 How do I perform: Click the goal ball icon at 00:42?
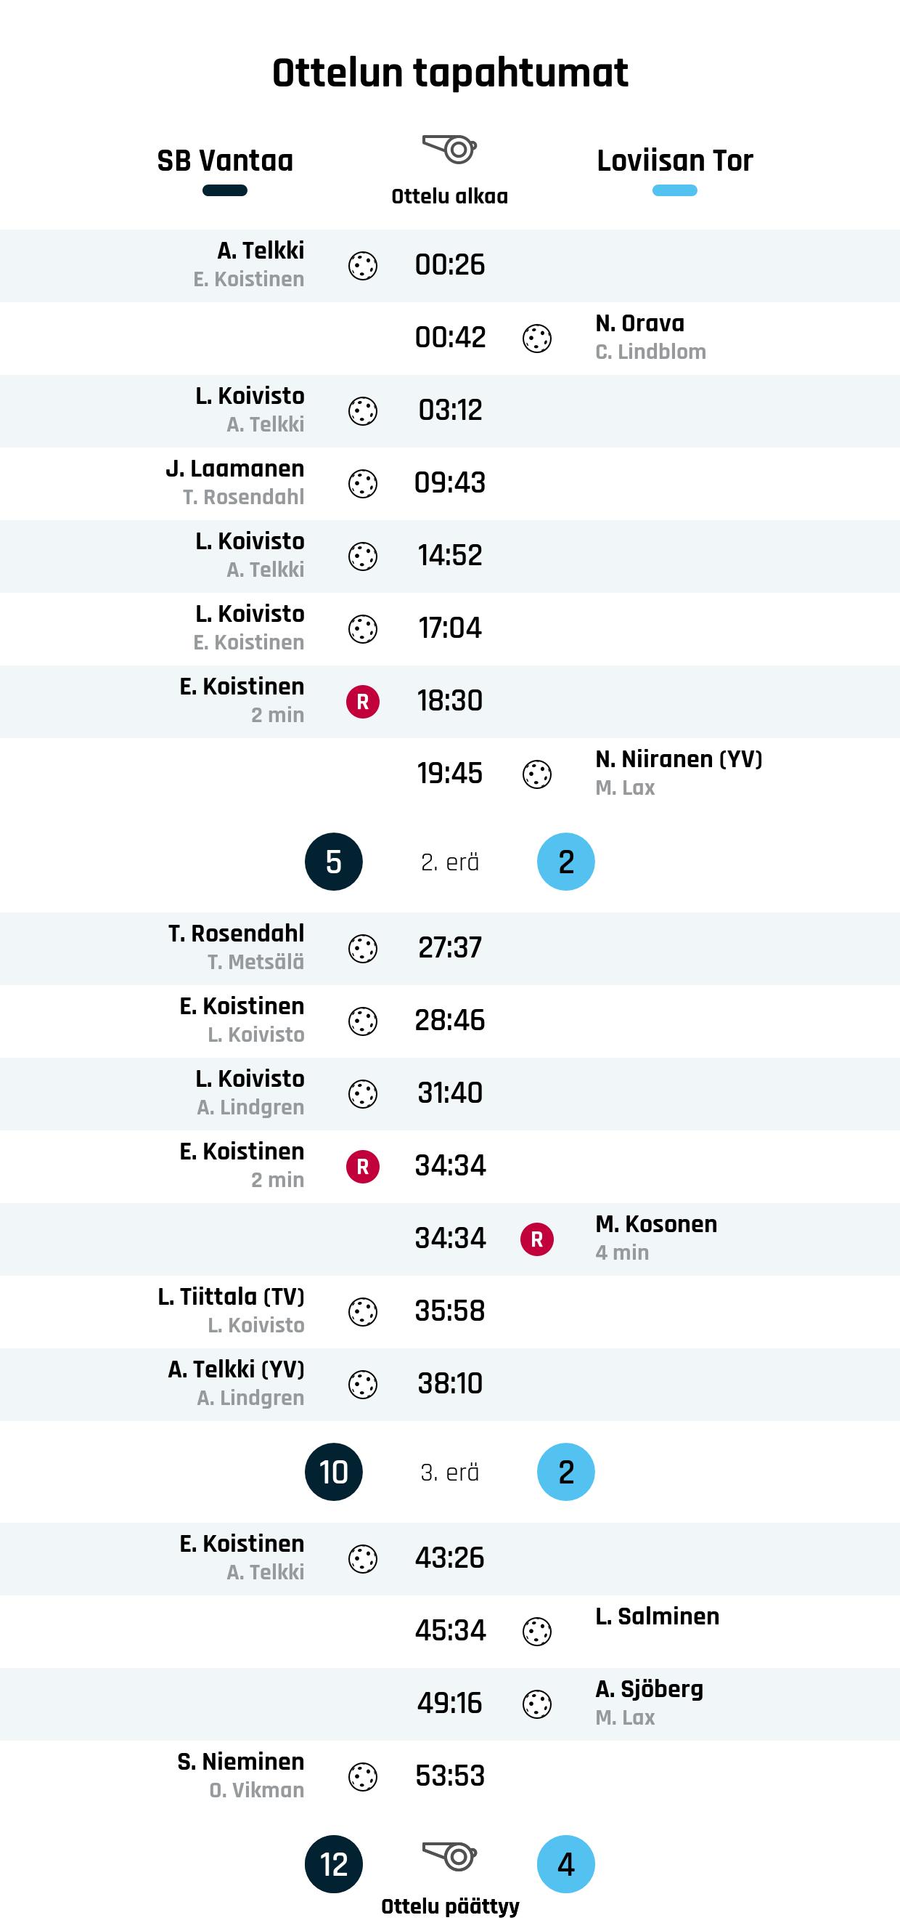(537, 338)
